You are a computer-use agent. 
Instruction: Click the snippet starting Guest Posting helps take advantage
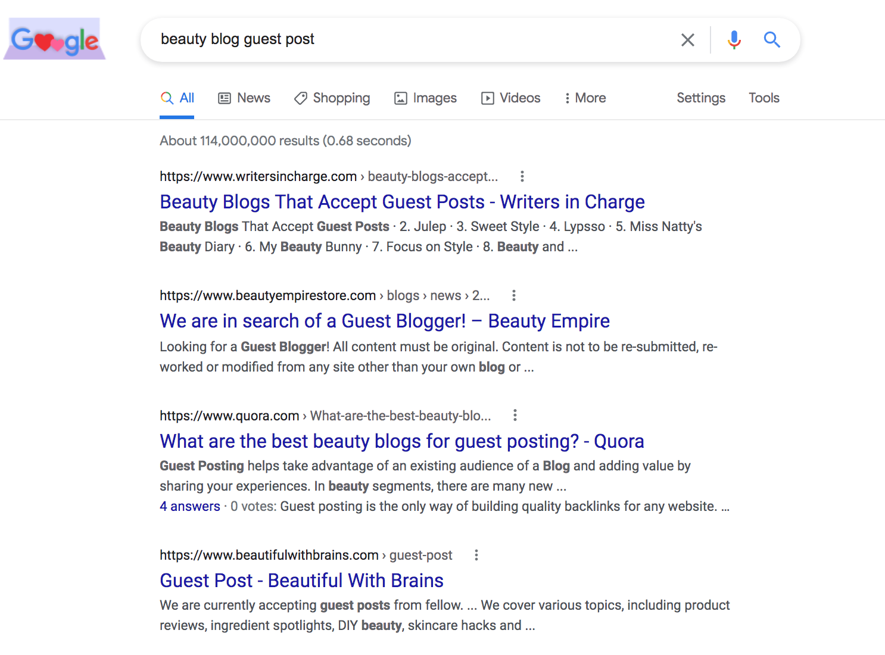tap(425, 476)
